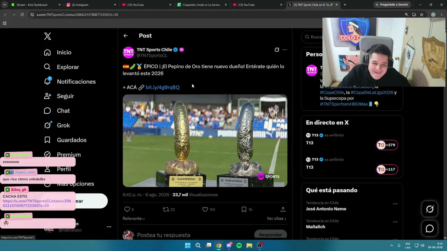Switch to the Instagram tab

point(91,5)
